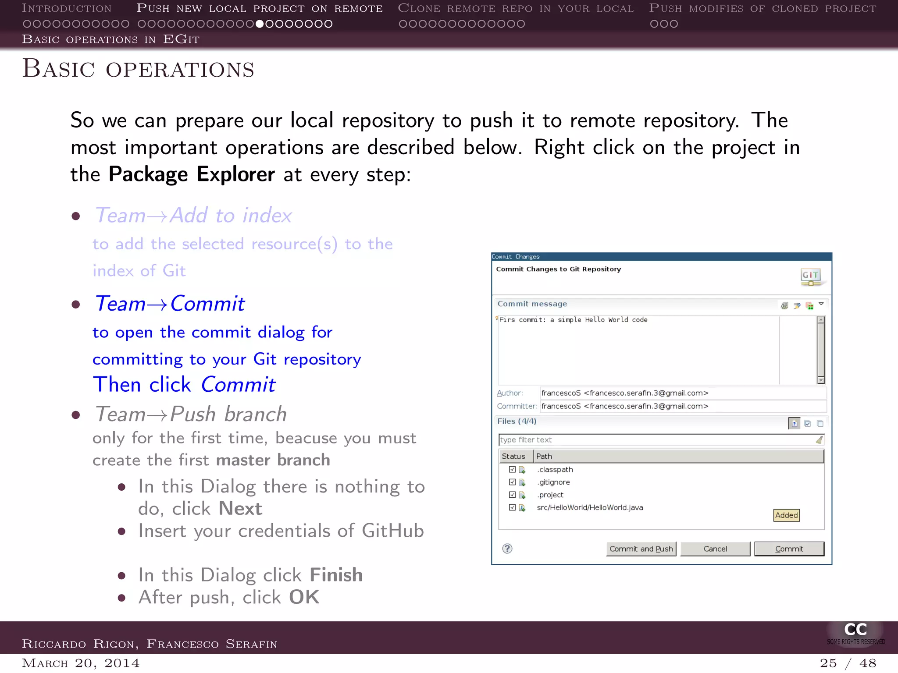
Task: Click the Basic operations in EGit subsection label
Action: pos(111,39)
